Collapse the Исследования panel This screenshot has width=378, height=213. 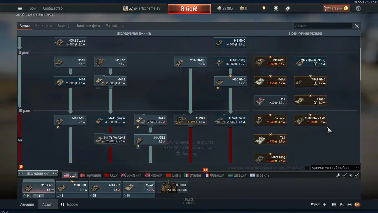coord(38,173)
